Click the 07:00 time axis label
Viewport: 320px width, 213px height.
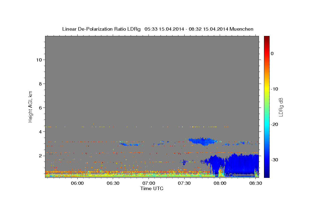pos(149,183)
